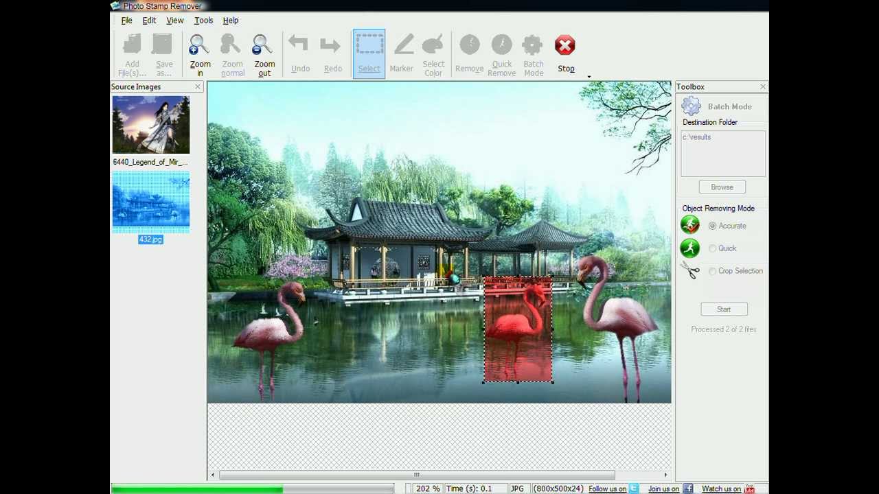The width and height of the screenshot is (879, 494).
Task: Open Facebook icon in status bar
Action: point(687,489)
